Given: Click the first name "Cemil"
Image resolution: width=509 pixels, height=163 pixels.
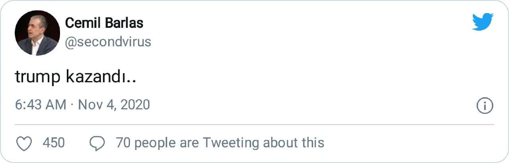Looking at the screenshot, I should [82, 23].
